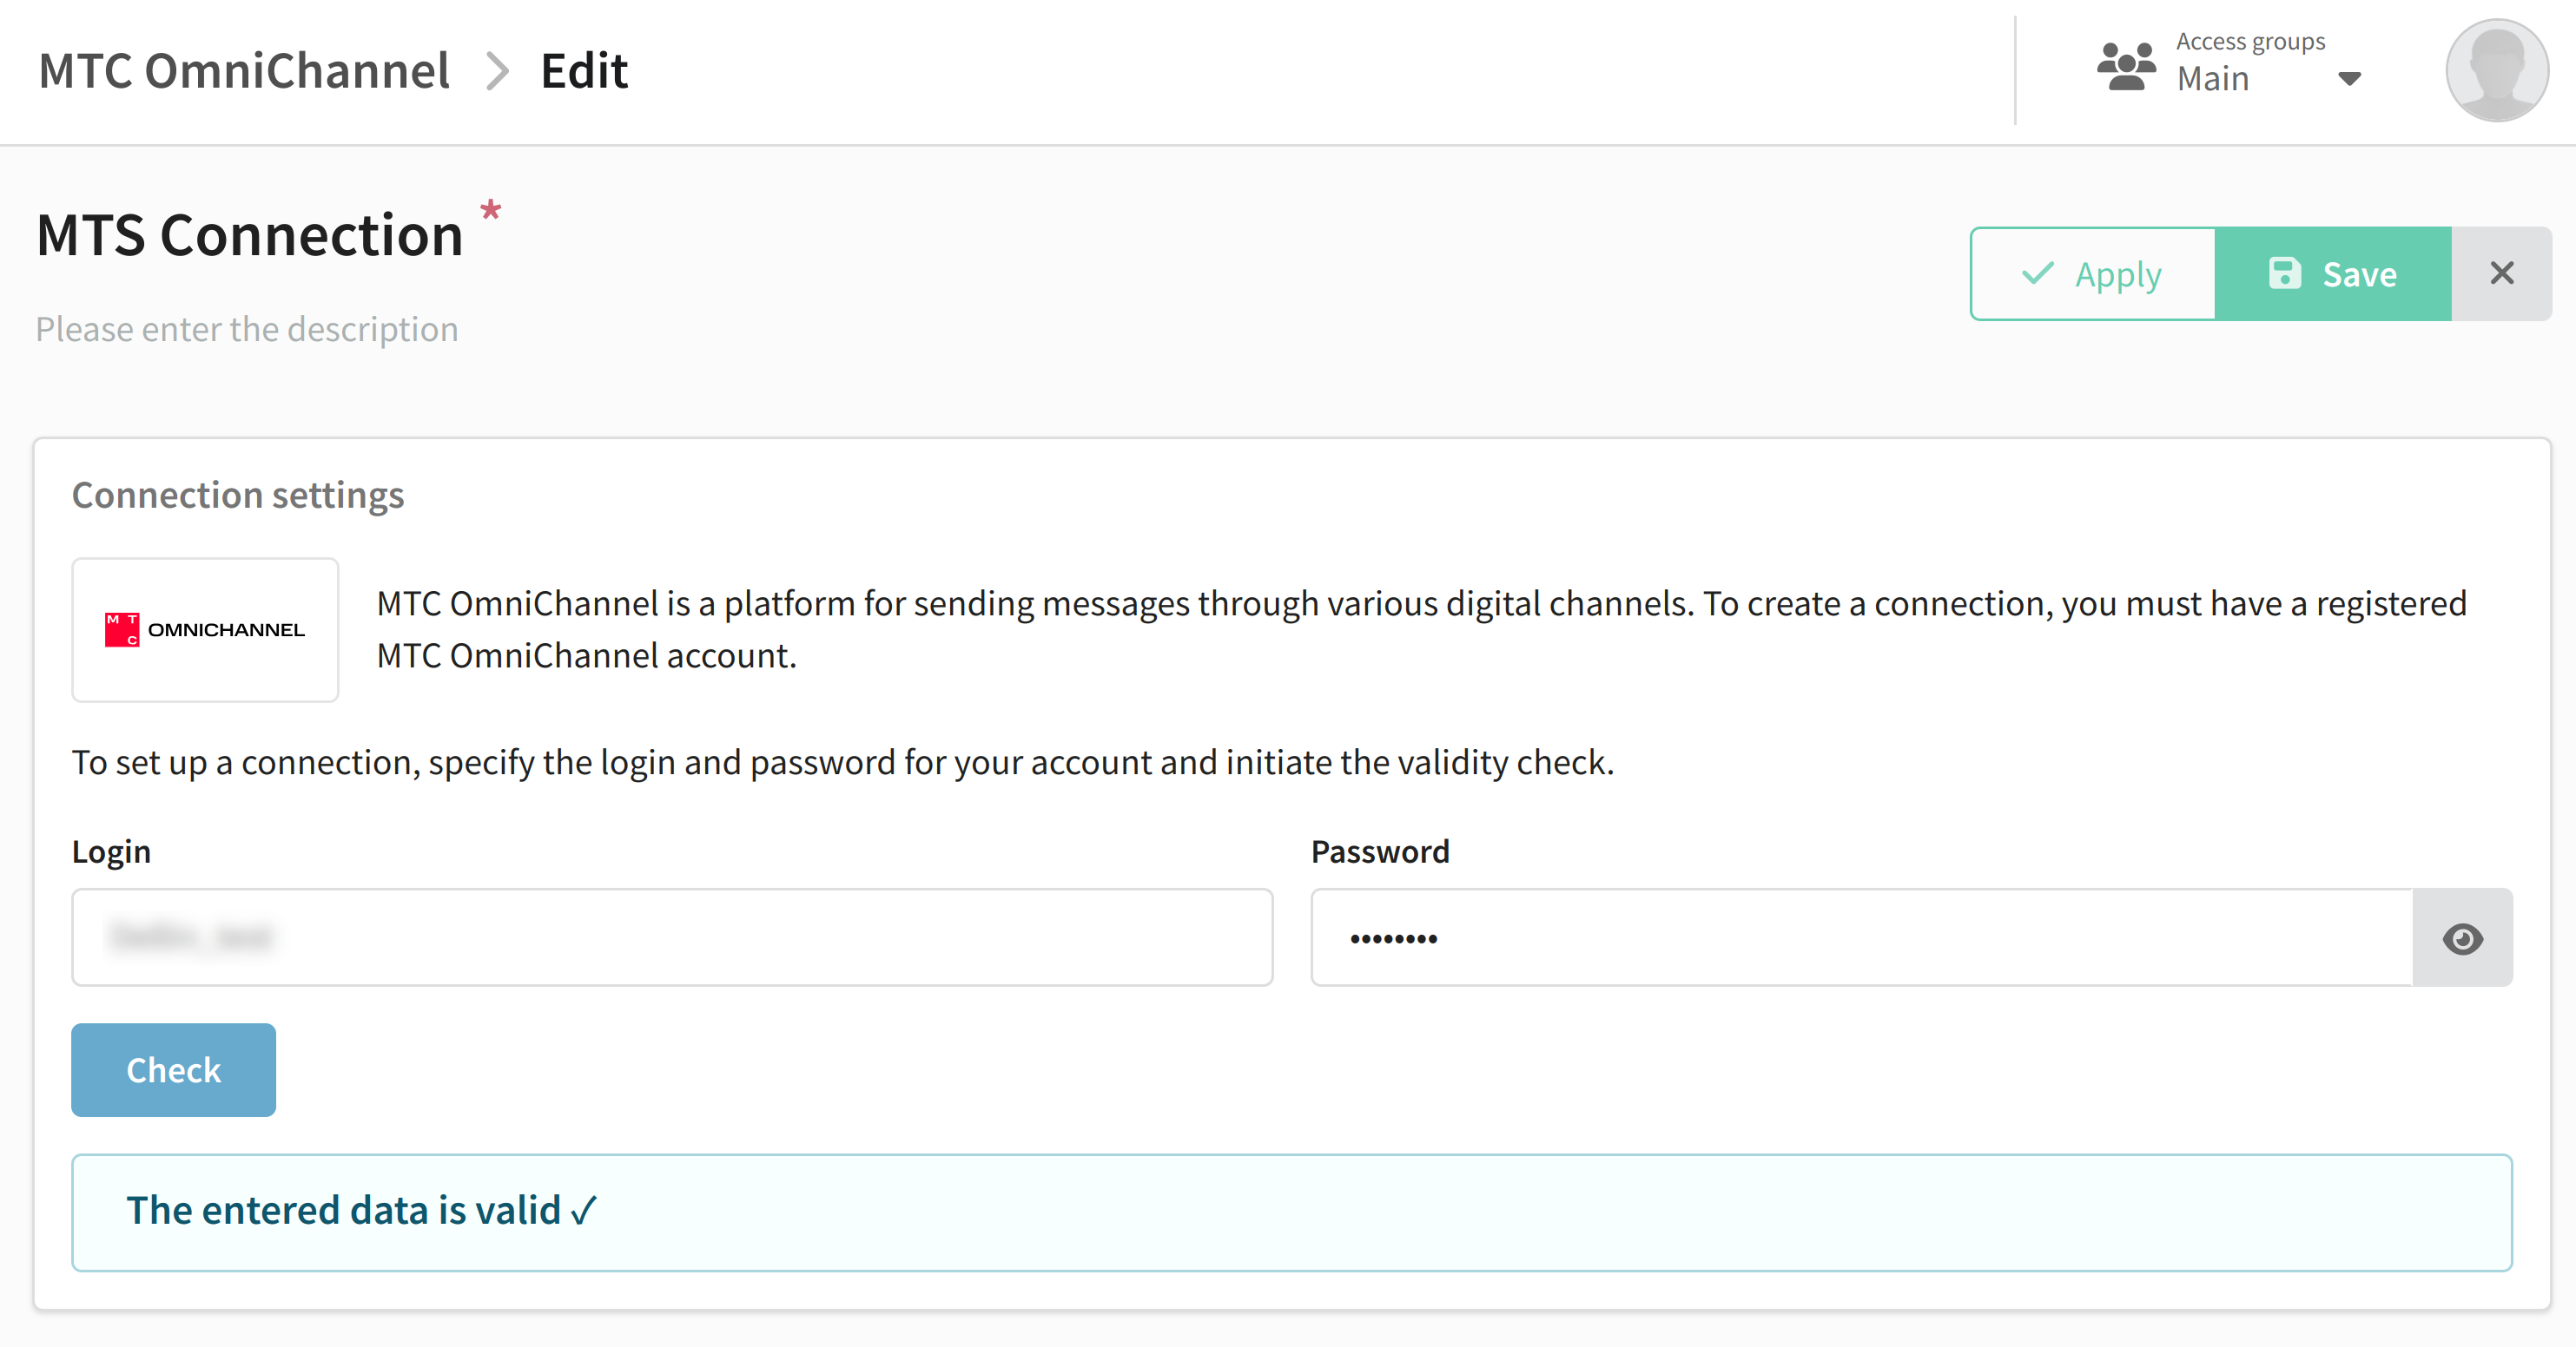The height and width of the screenshot is (1347, 2576).
Task: Save the MTS Connection
Action: pyautogui.click(x=2333, y=273)
